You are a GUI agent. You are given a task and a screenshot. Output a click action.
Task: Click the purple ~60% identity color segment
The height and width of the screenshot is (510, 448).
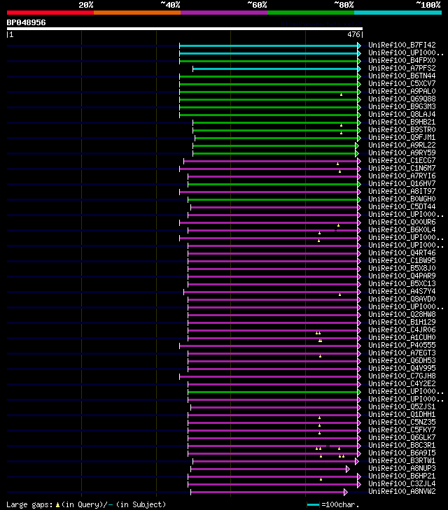(x=224, y=13)
